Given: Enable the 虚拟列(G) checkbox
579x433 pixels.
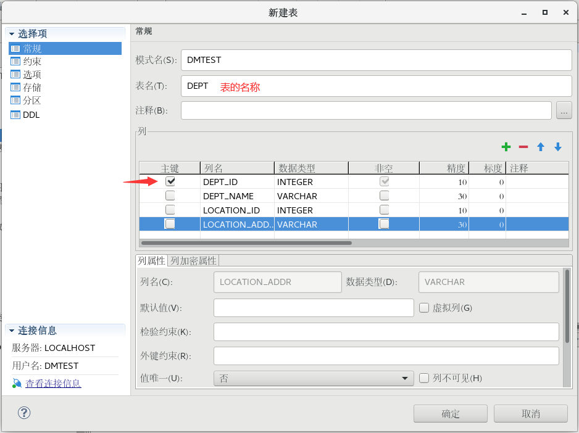Looking at the screenshot, I should coord(424,308).
